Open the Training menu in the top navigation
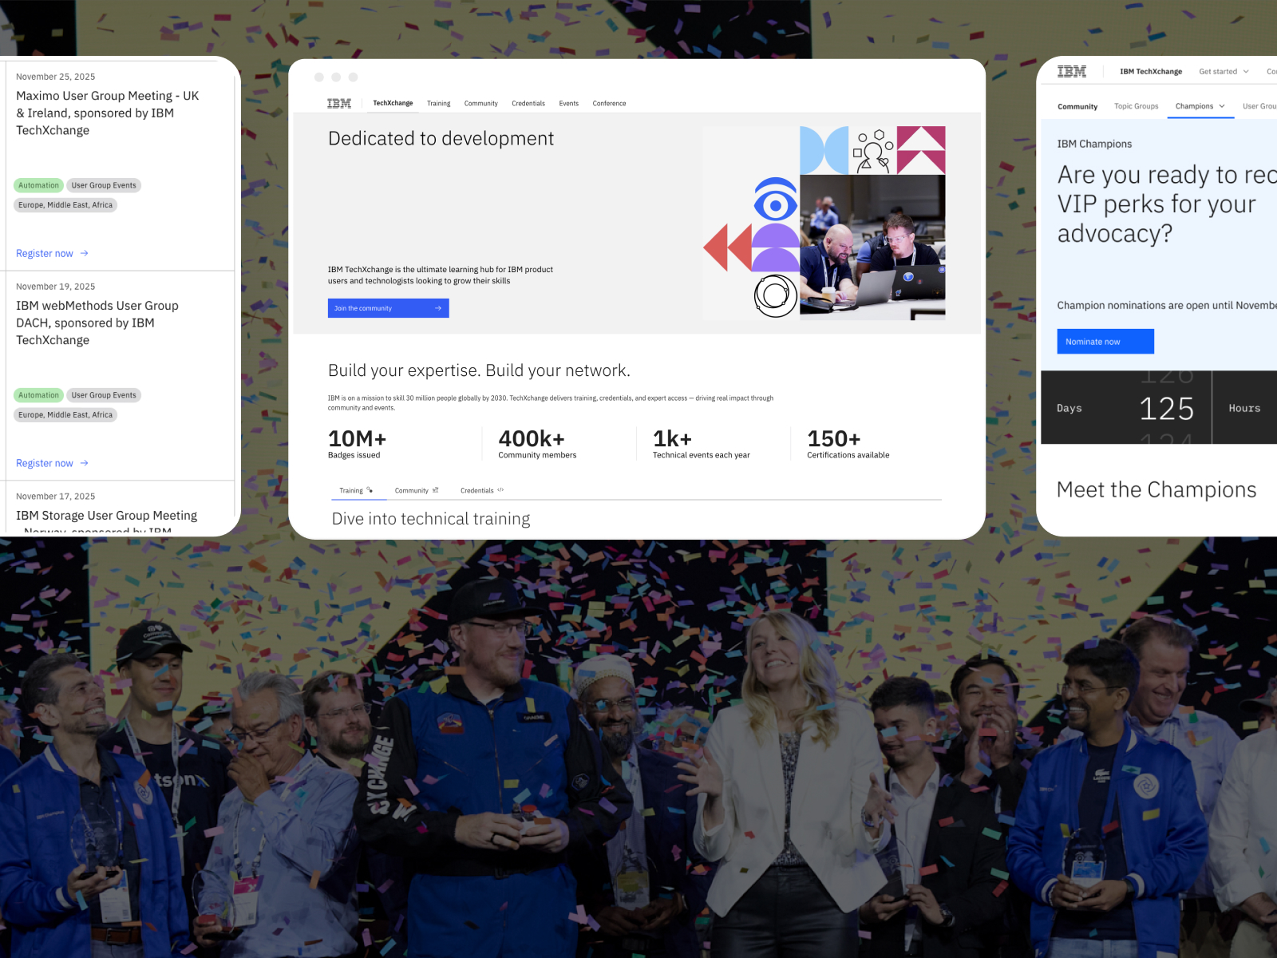The height and width of the screenshot is (958, 1277). (x=438, y=104)
